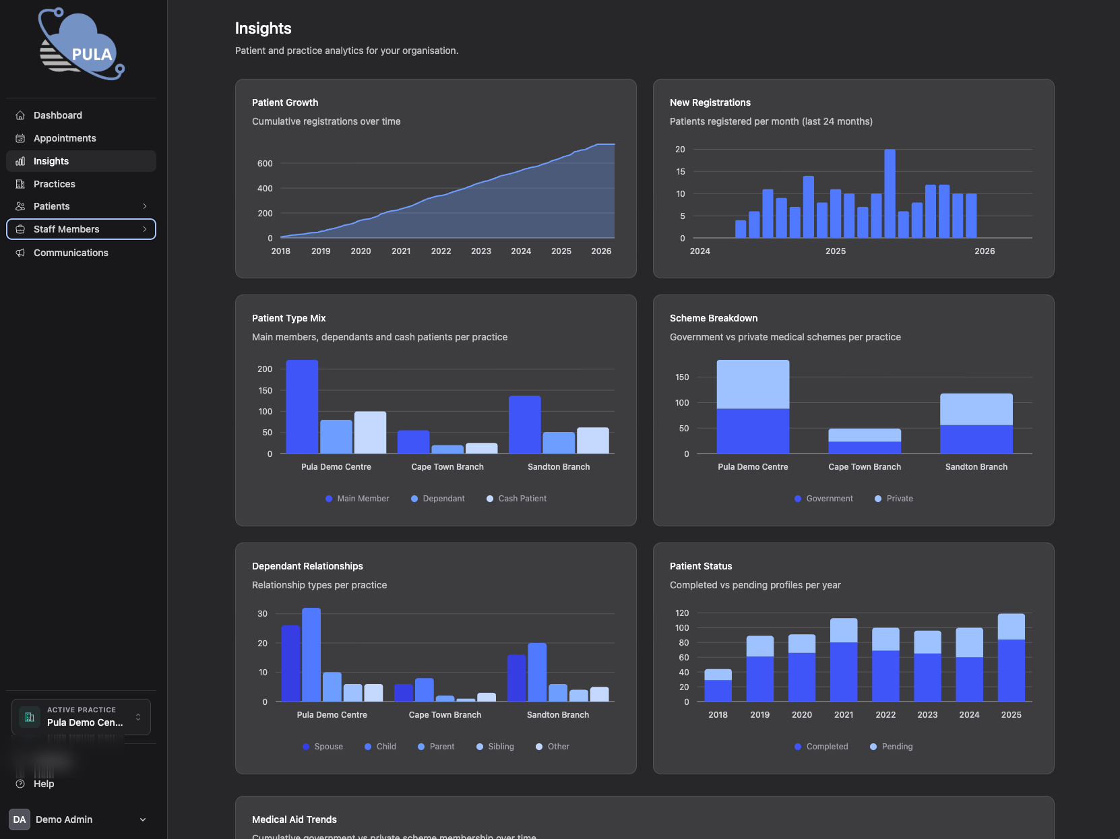Toggle the Parent legend item
This screenshot has height=839, width=1120.
coord(436,747)
